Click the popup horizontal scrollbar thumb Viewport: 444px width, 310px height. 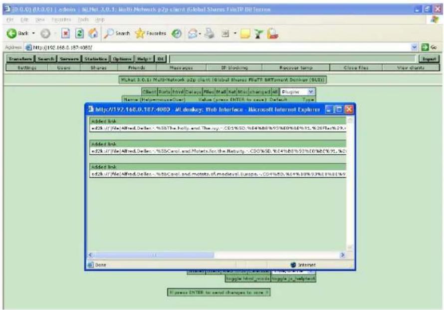click(154, 255)
